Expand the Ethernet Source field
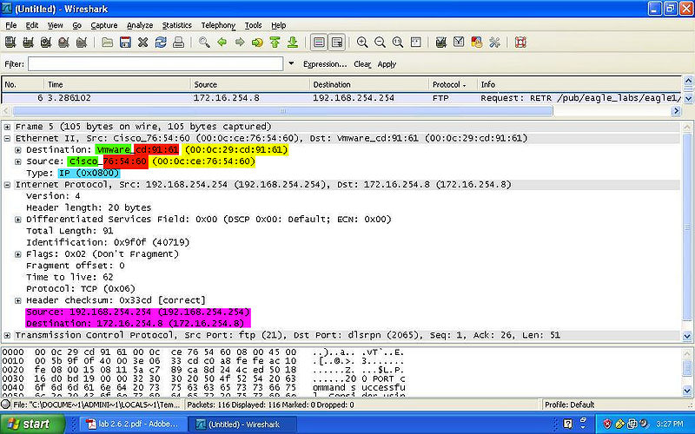The height and width of the screenshot is (434, 695). (x=18, y=161)
